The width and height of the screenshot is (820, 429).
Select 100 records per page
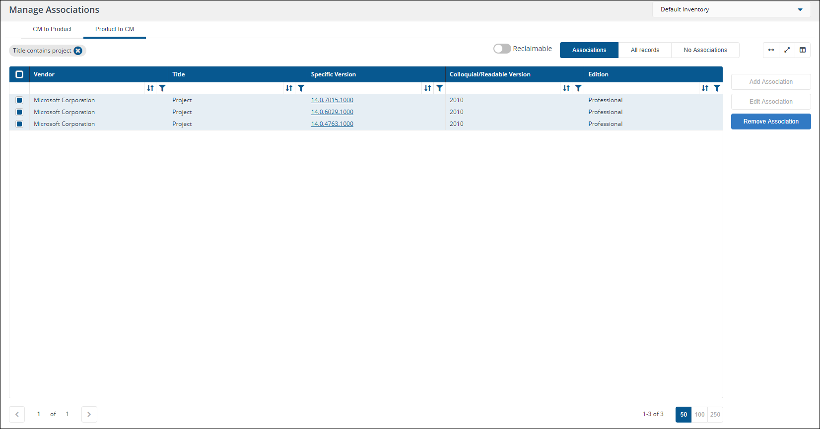(x=699, y=415)
